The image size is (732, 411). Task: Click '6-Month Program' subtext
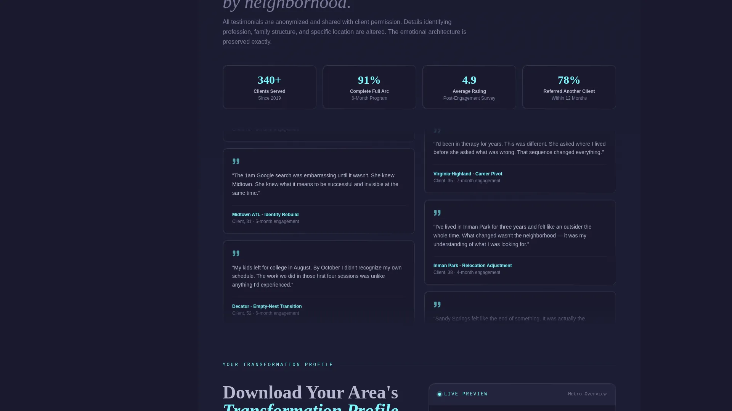369,98
